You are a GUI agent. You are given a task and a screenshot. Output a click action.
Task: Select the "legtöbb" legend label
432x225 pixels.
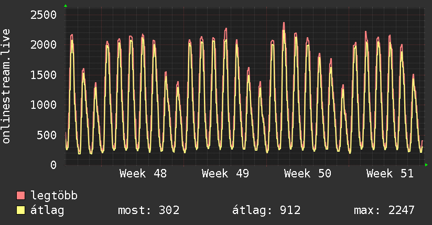coord(54,196)
